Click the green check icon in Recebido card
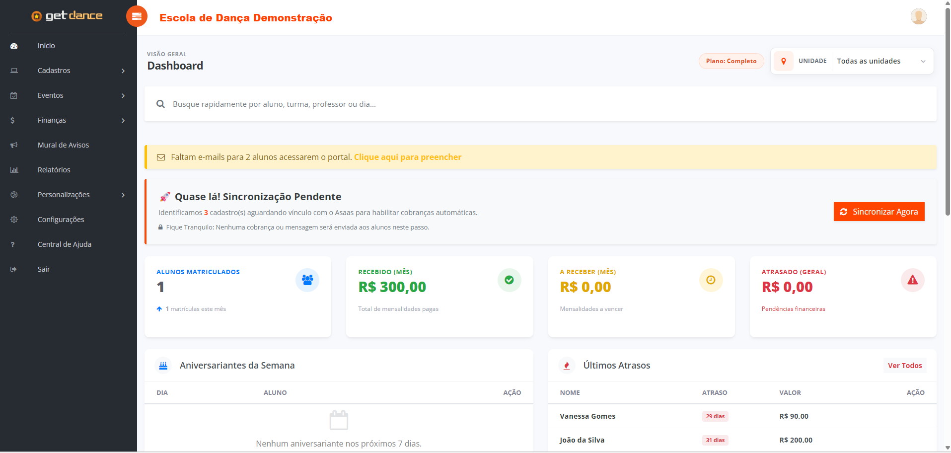This screenshot has height=453, width=951. point(509,280)
